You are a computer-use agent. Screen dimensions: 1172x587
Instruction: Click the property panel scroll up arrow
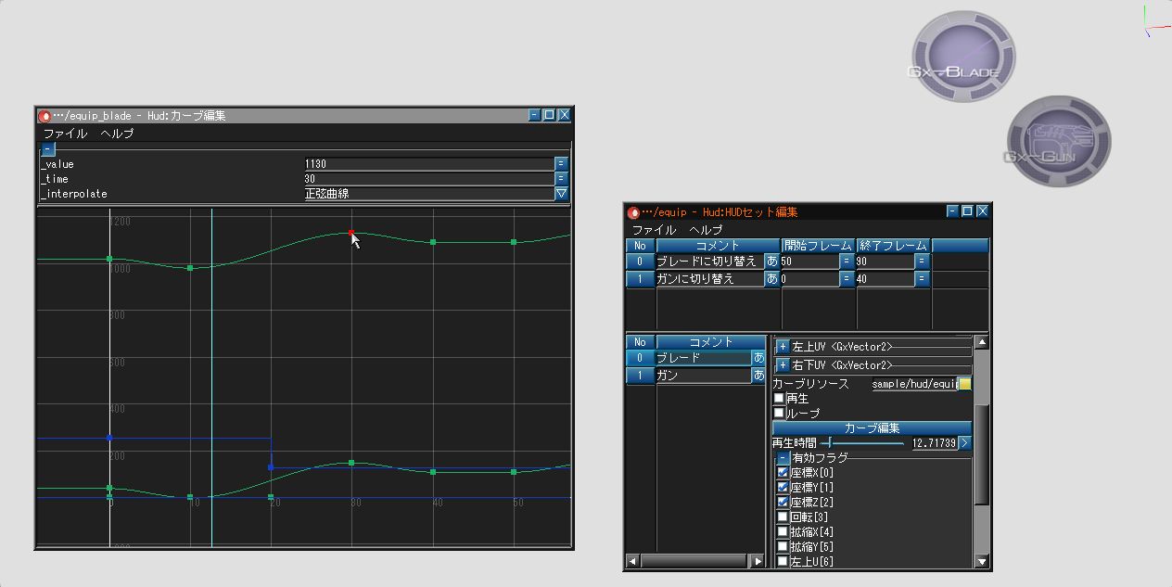pyautogui.click(x=982, y=342)
